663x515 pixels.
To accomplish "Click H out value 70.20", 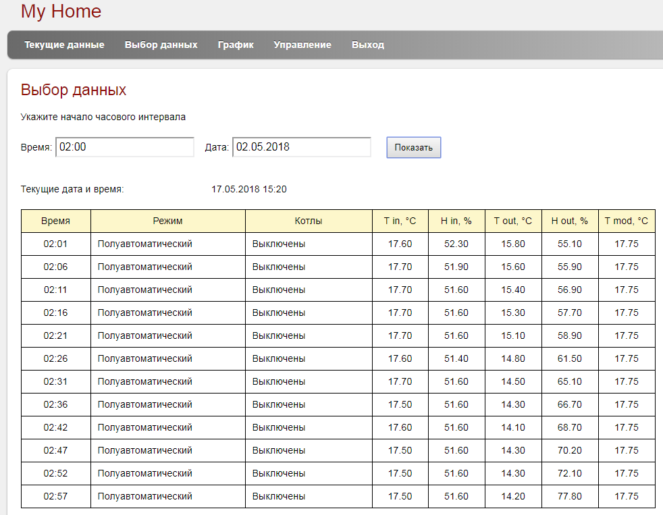I will (x=570, y=450).
